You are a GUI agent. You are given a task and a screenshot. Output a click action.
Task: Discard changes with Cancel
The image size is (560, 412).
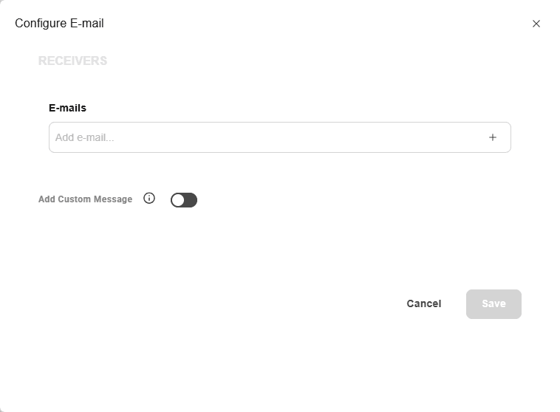click(424, 303)
